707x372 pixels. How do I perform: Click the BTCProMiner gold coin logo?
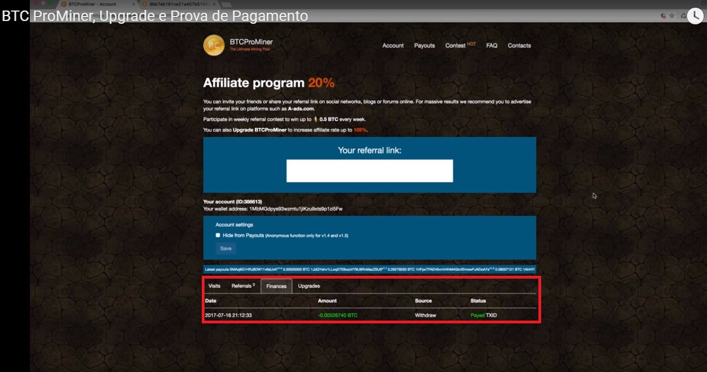point(214,45)
